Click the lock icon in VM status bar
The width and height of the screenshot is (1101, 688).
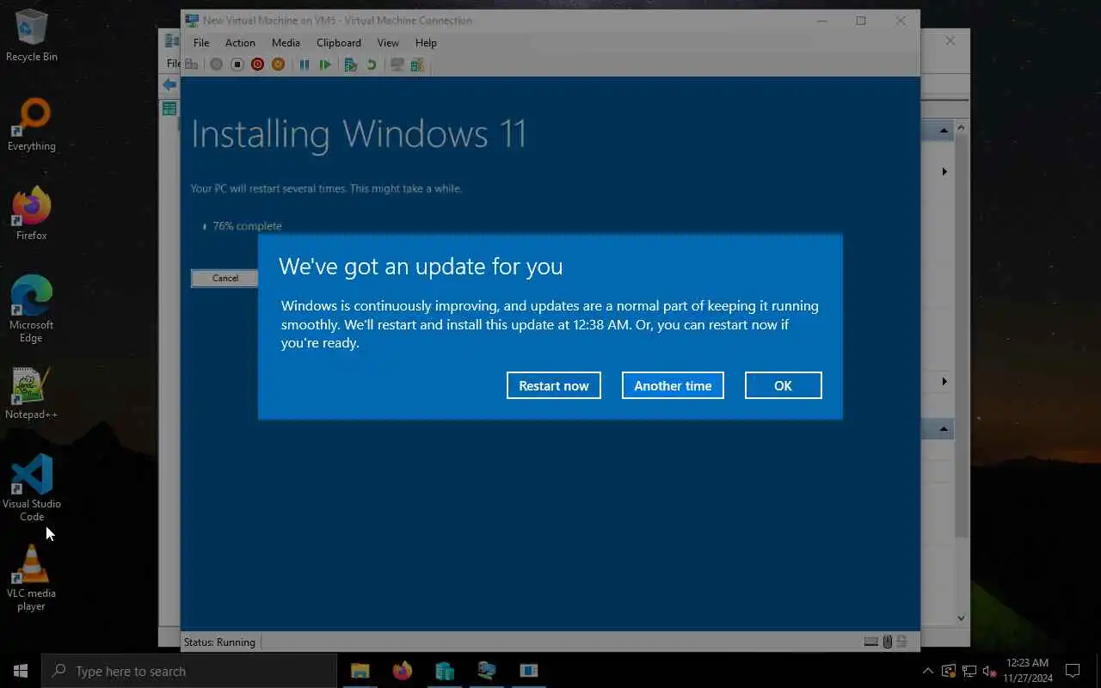coord(901,642)
